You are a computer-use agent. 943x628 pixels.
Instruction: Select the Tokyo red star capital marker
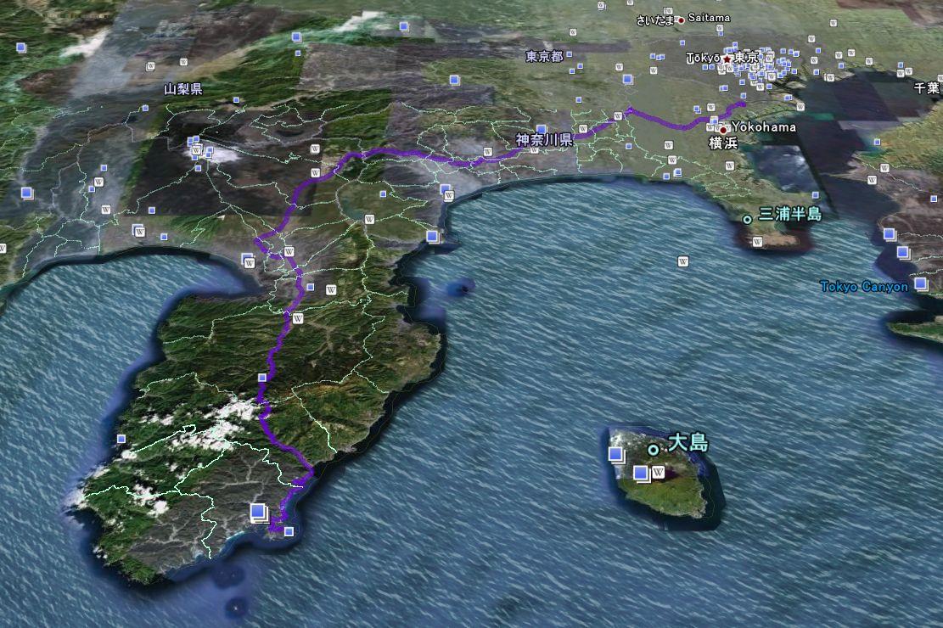[x=727, y=59]
